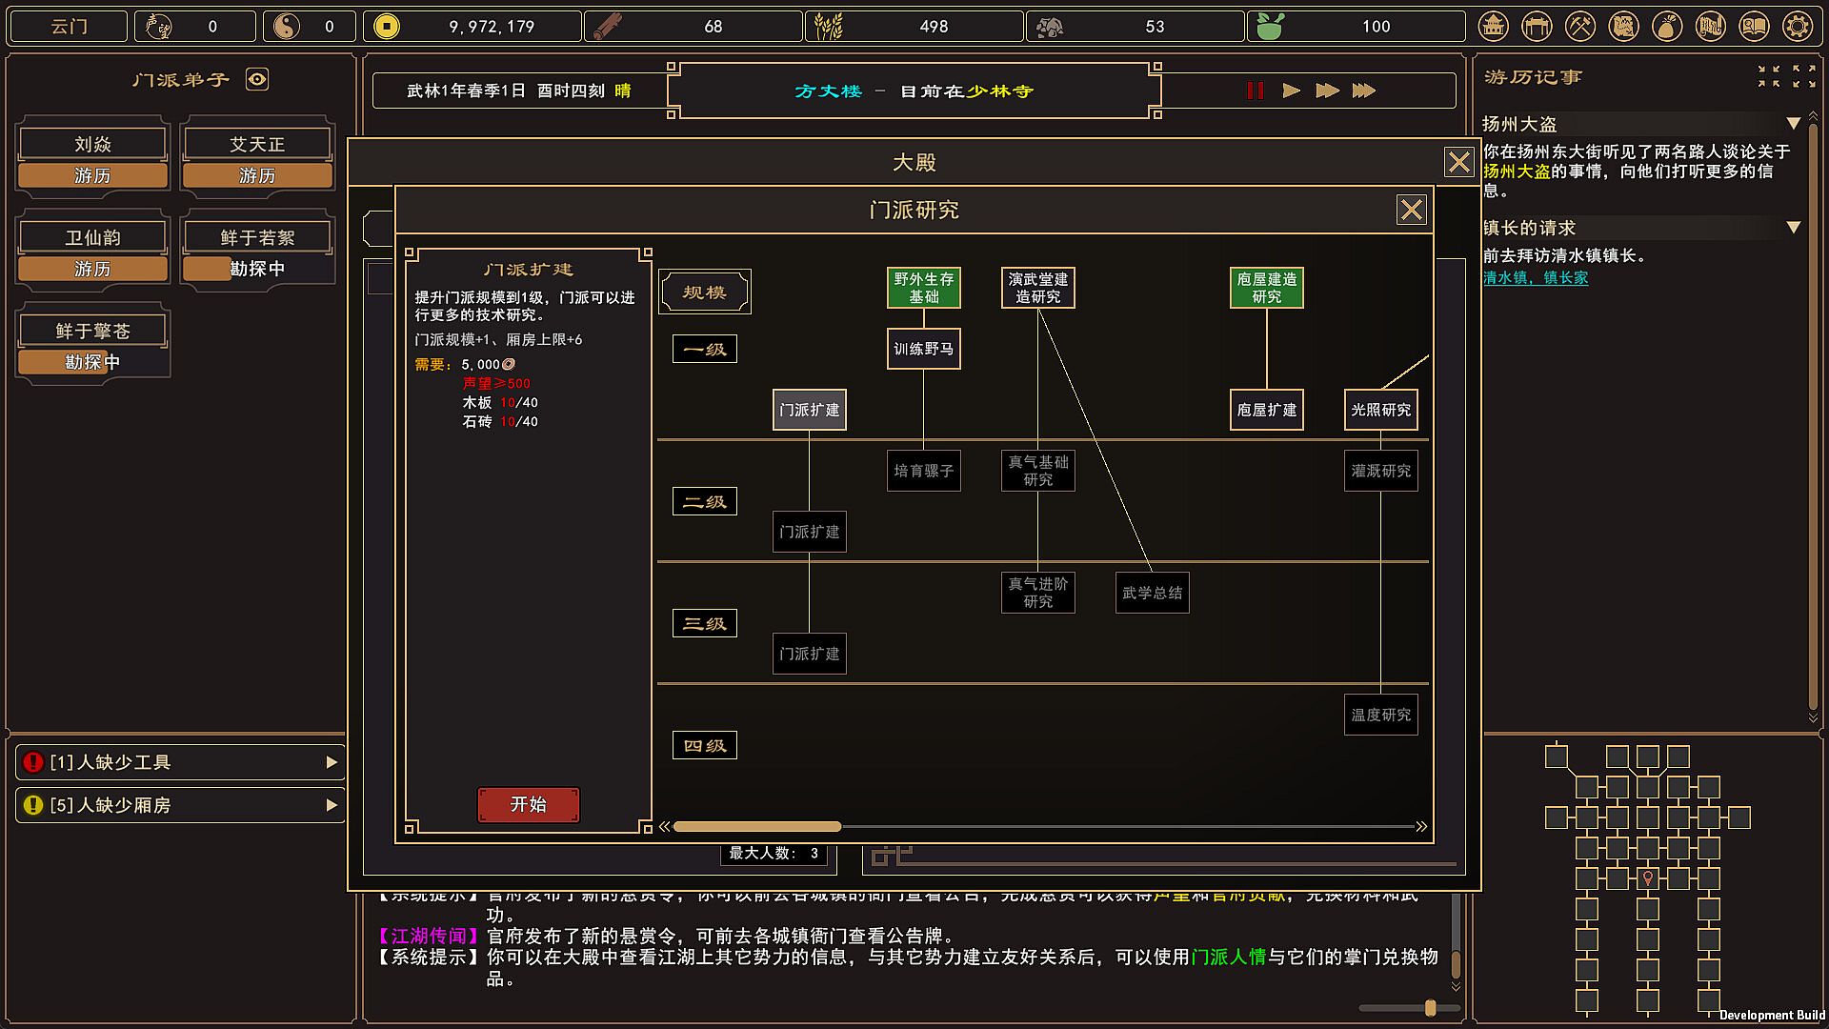
Task: Open the map scroll icon
Action: click(x=1623, y=27)
